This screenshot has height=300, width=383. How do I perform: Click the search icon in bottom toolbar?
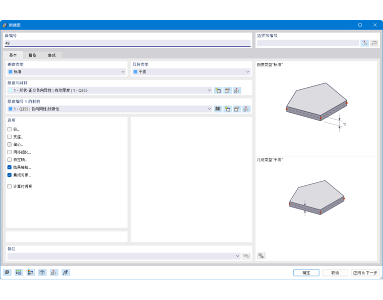click(7, 272)
